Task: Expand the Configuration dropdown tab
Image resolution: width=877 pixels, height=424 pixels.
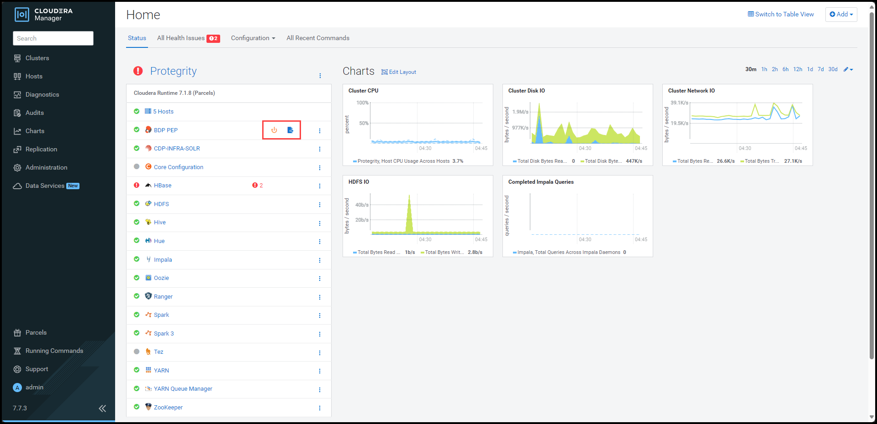Action: point(253,38)
